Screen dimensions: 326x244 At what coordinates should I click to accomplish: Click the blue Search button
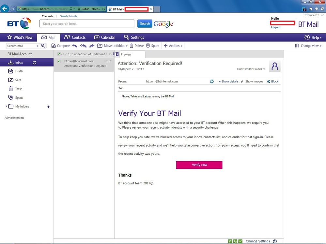pyautogui.click(x=145, y=24)
